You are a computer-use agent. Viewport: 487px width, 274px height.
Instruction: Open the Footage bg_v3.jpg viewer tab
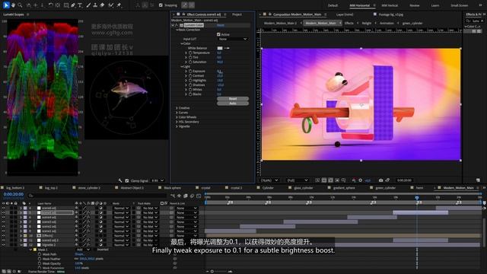tap(390, 14)
